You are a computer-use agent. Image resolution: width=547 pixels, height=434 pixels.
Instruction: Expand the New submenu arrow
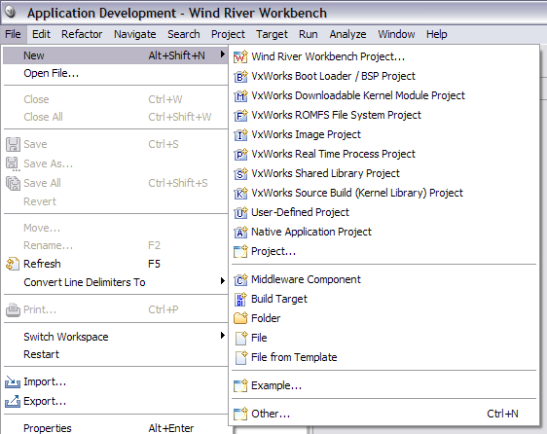click(x=223, y=54)
